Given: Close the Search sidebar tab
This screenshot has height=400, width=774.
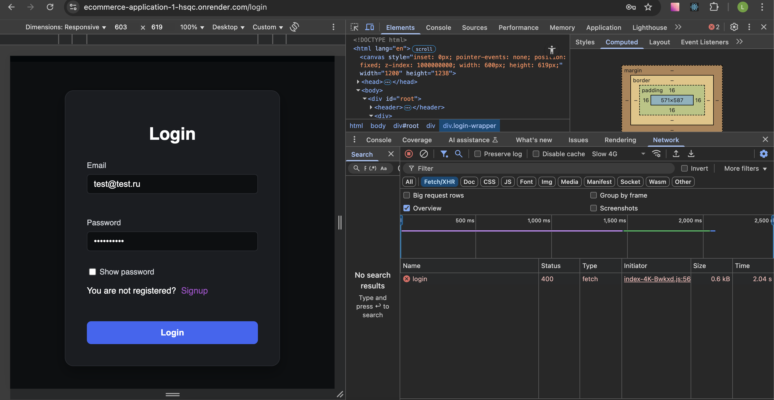Looking at the screenshot, I should click(x=391, y=154).
